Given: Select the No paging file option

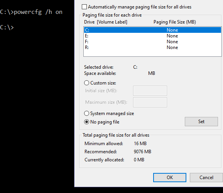Looking at the screenshot, I should (x=86, y=122).
